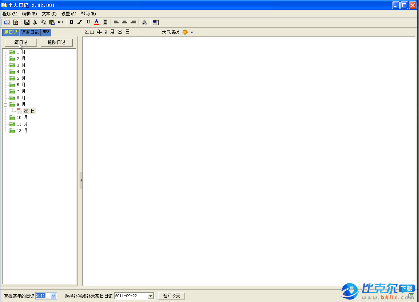This screenshot has height=302, width=419.
Task: Click the red font color icon
Action: [96, 22]
